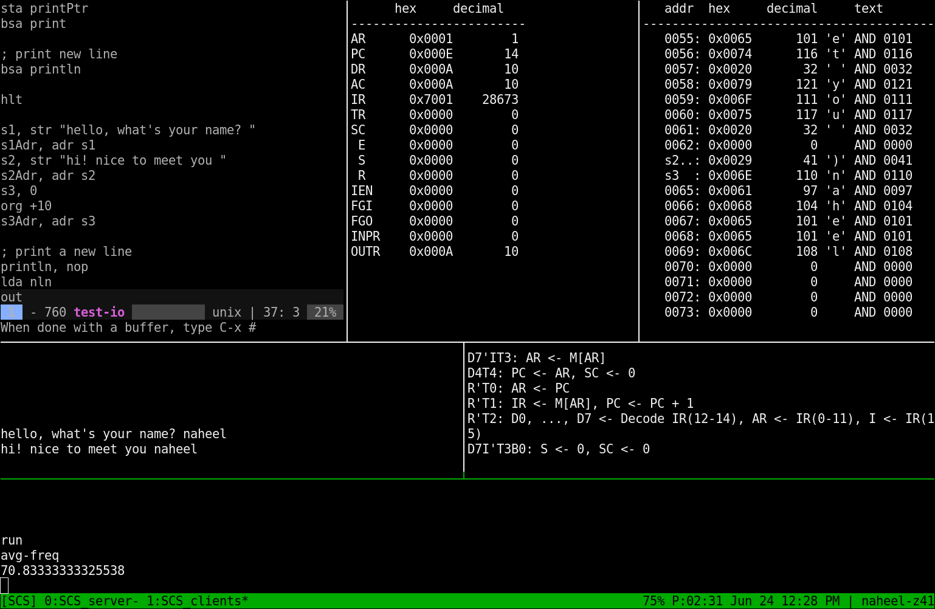Click the TR register row

pyautogui.click(x=435, y=115)
